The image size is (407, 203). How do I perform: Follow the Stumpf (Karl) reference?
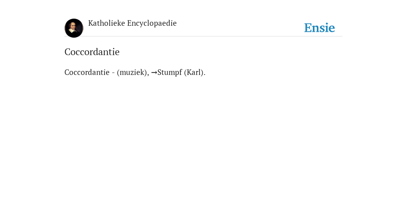[181, 72]
